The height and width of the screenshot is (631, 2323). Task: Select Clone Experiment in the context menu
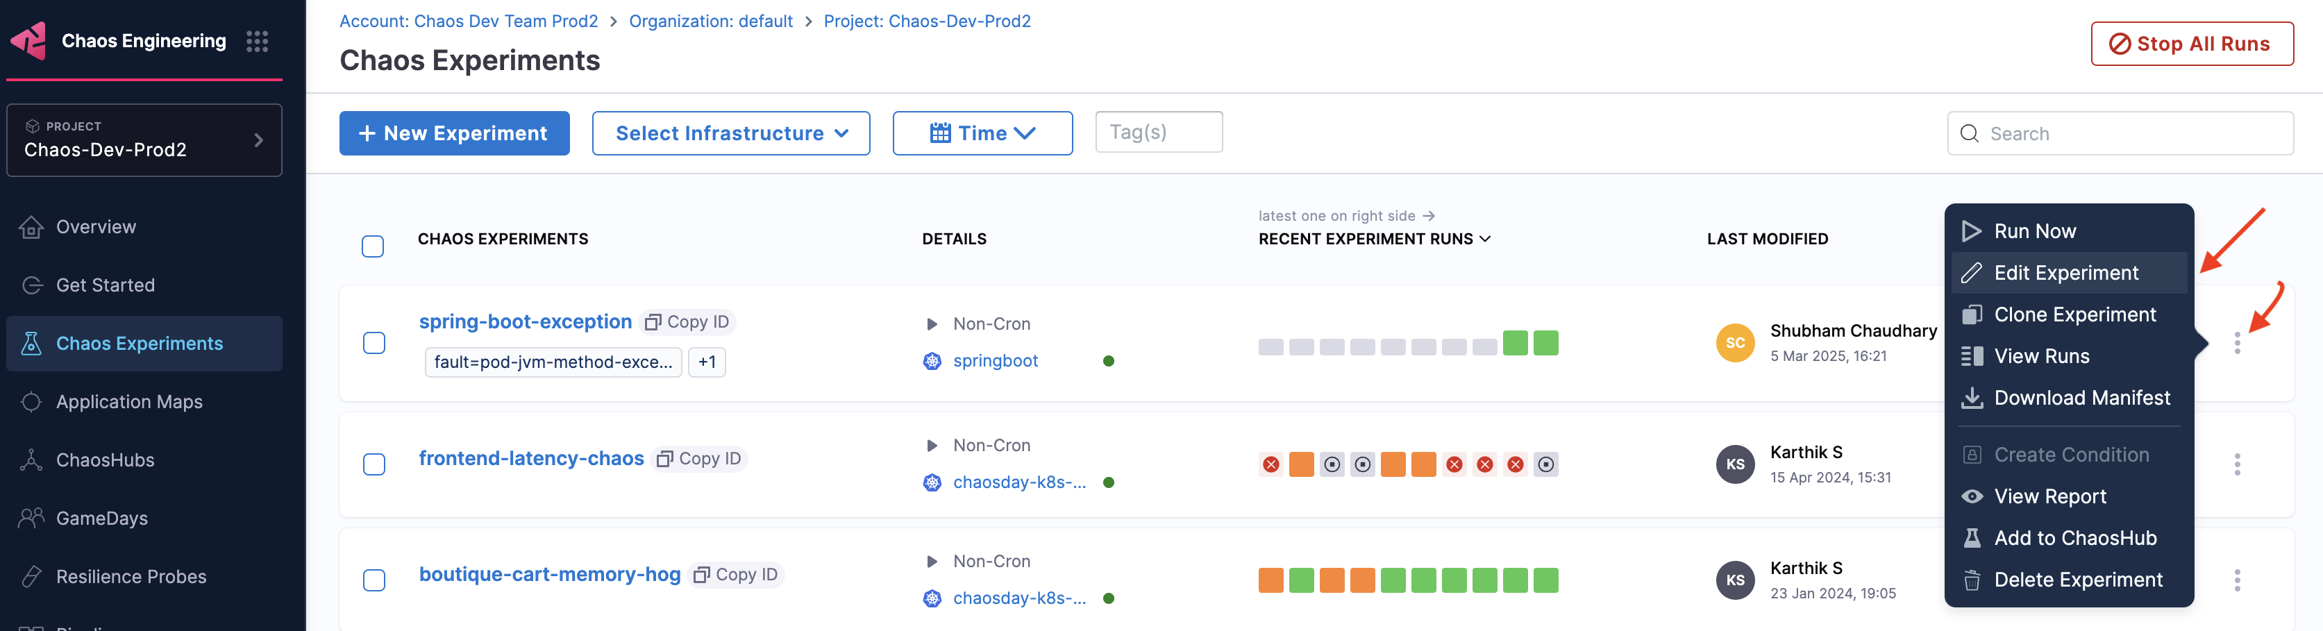point(2074,314)
